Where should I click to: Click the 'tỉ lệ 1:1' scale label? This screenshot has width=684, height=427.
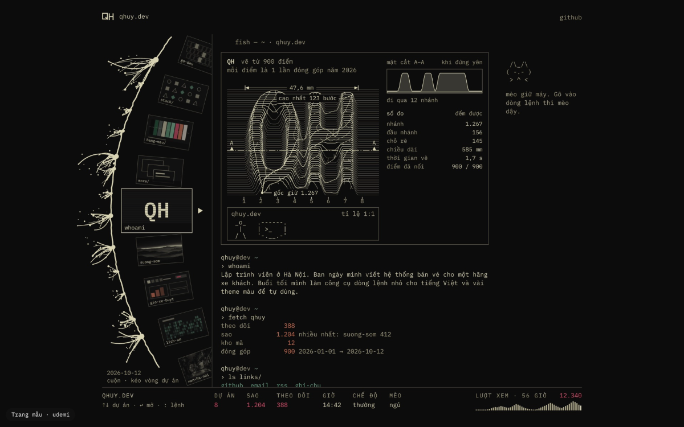pyautogui.click(x=358, y=214)
